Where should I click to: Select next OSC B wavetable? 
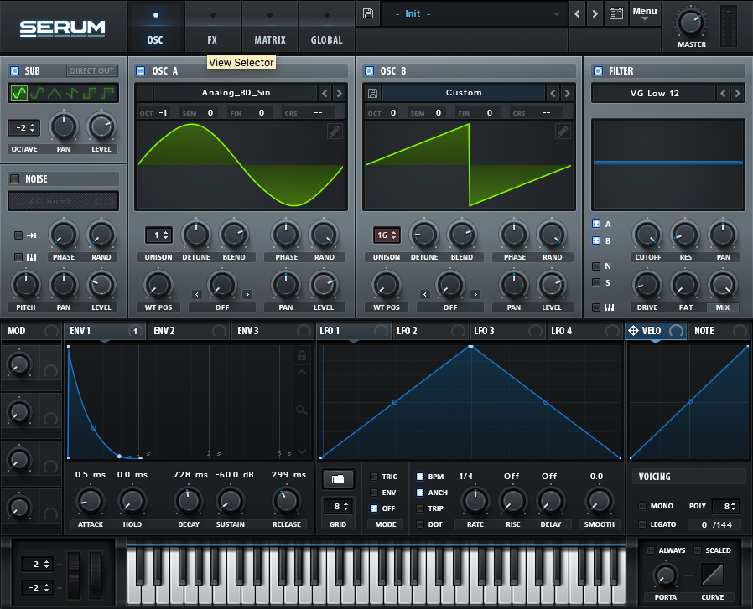(x=567, y=93)
